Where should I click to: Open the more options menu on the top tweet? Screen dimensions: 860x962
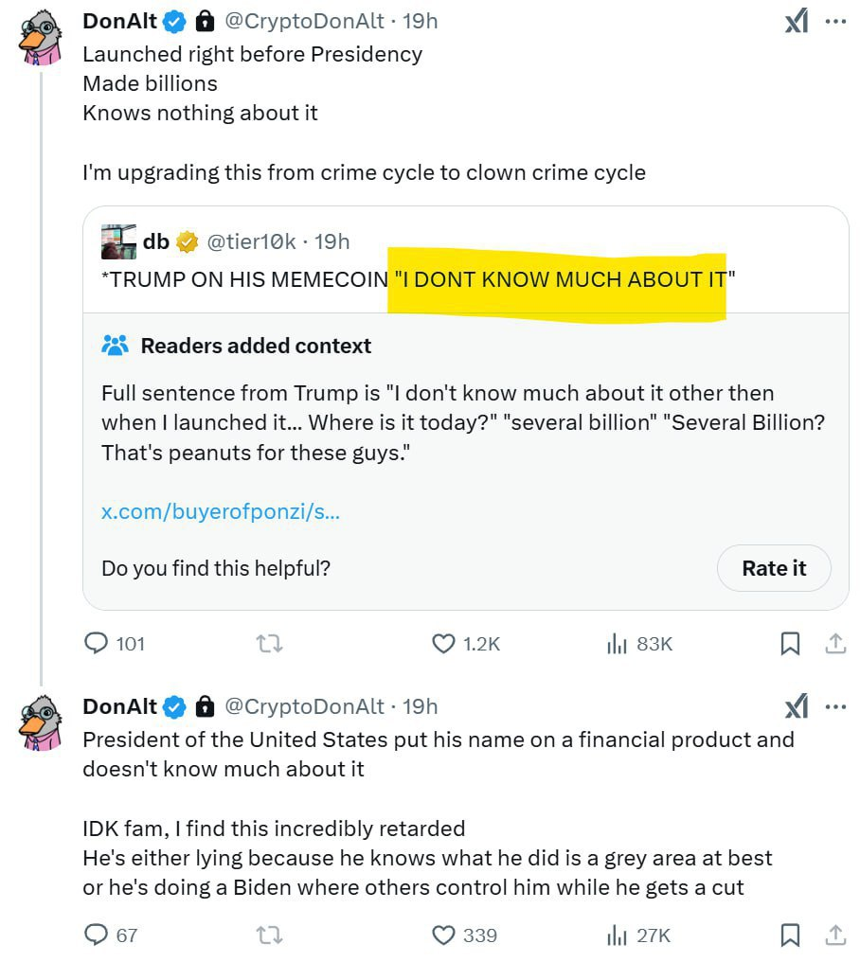click(834, 21)
